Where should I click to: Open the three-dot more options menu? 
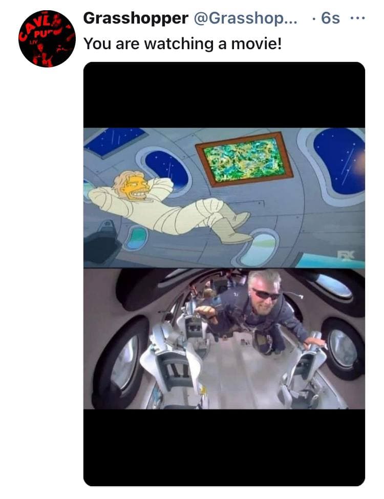click(x=357, y=18)
